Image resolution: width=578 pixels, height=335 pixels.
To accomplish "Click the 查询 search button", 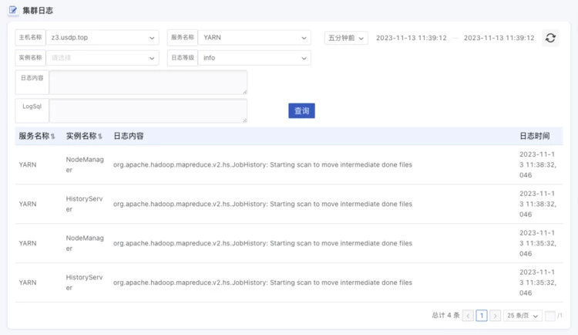I will point(301,111).
